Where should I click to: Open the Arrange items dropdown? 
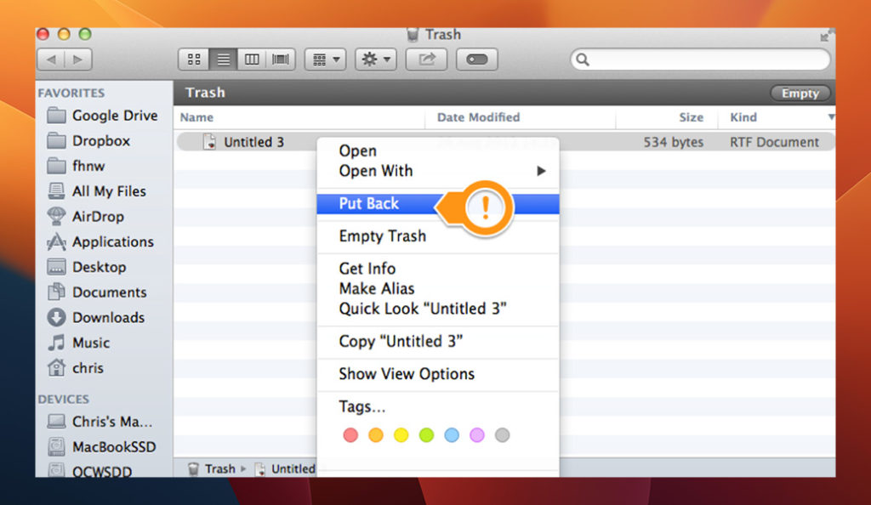pyautogui.click(x=324, y=60)
